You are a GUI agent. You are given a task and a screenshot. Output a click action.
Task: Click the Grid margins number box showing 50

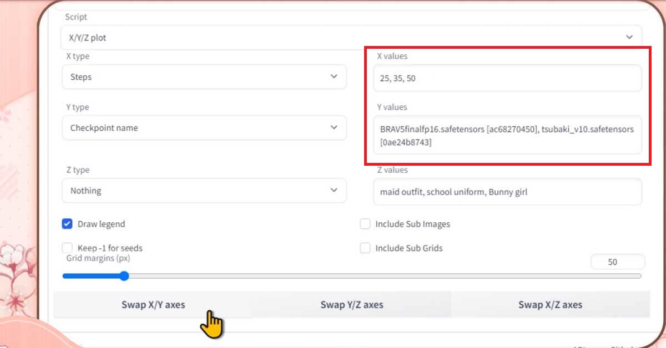tap(617, 262)
